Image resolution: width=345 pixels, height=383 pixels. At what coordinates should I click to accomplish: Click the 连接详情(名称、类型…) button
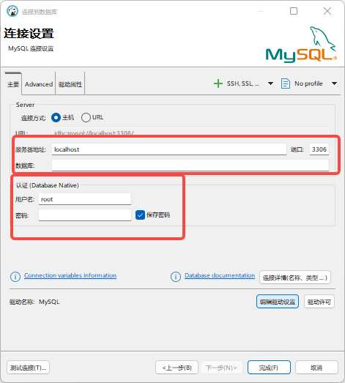point(295,278)
